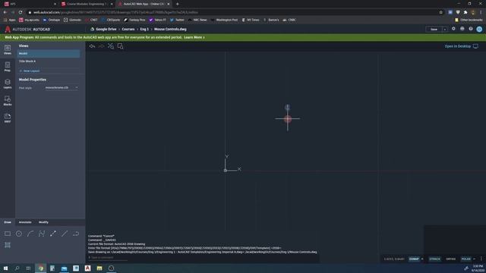Open the Xref panel in the sidebar

[x=8, y=118]
